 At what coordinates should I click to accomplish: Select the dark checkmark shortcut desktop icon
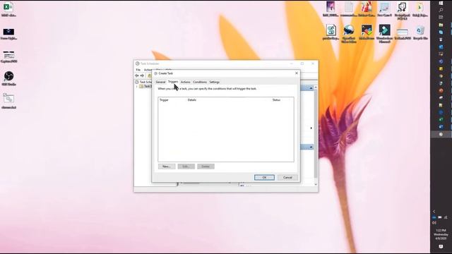point(367,32)
